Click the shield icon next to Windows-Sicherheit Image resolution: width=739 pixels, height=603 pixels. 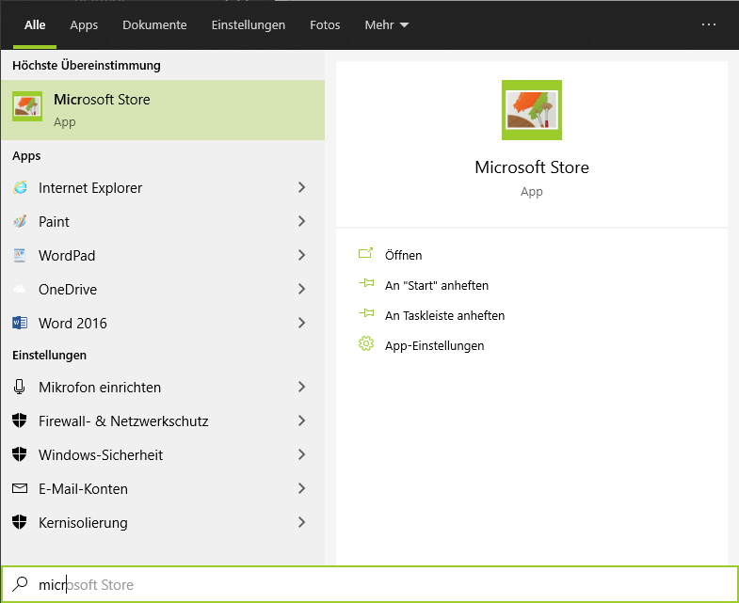pos(20,454)
